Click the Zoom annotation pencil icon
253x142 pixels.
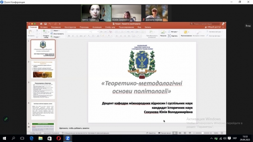[6, 119]
